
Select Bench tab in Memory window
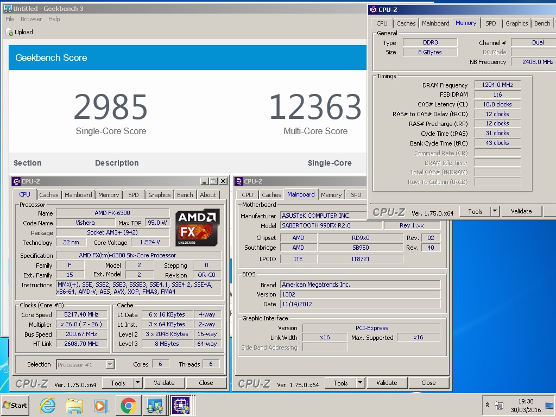click(542, 23)
